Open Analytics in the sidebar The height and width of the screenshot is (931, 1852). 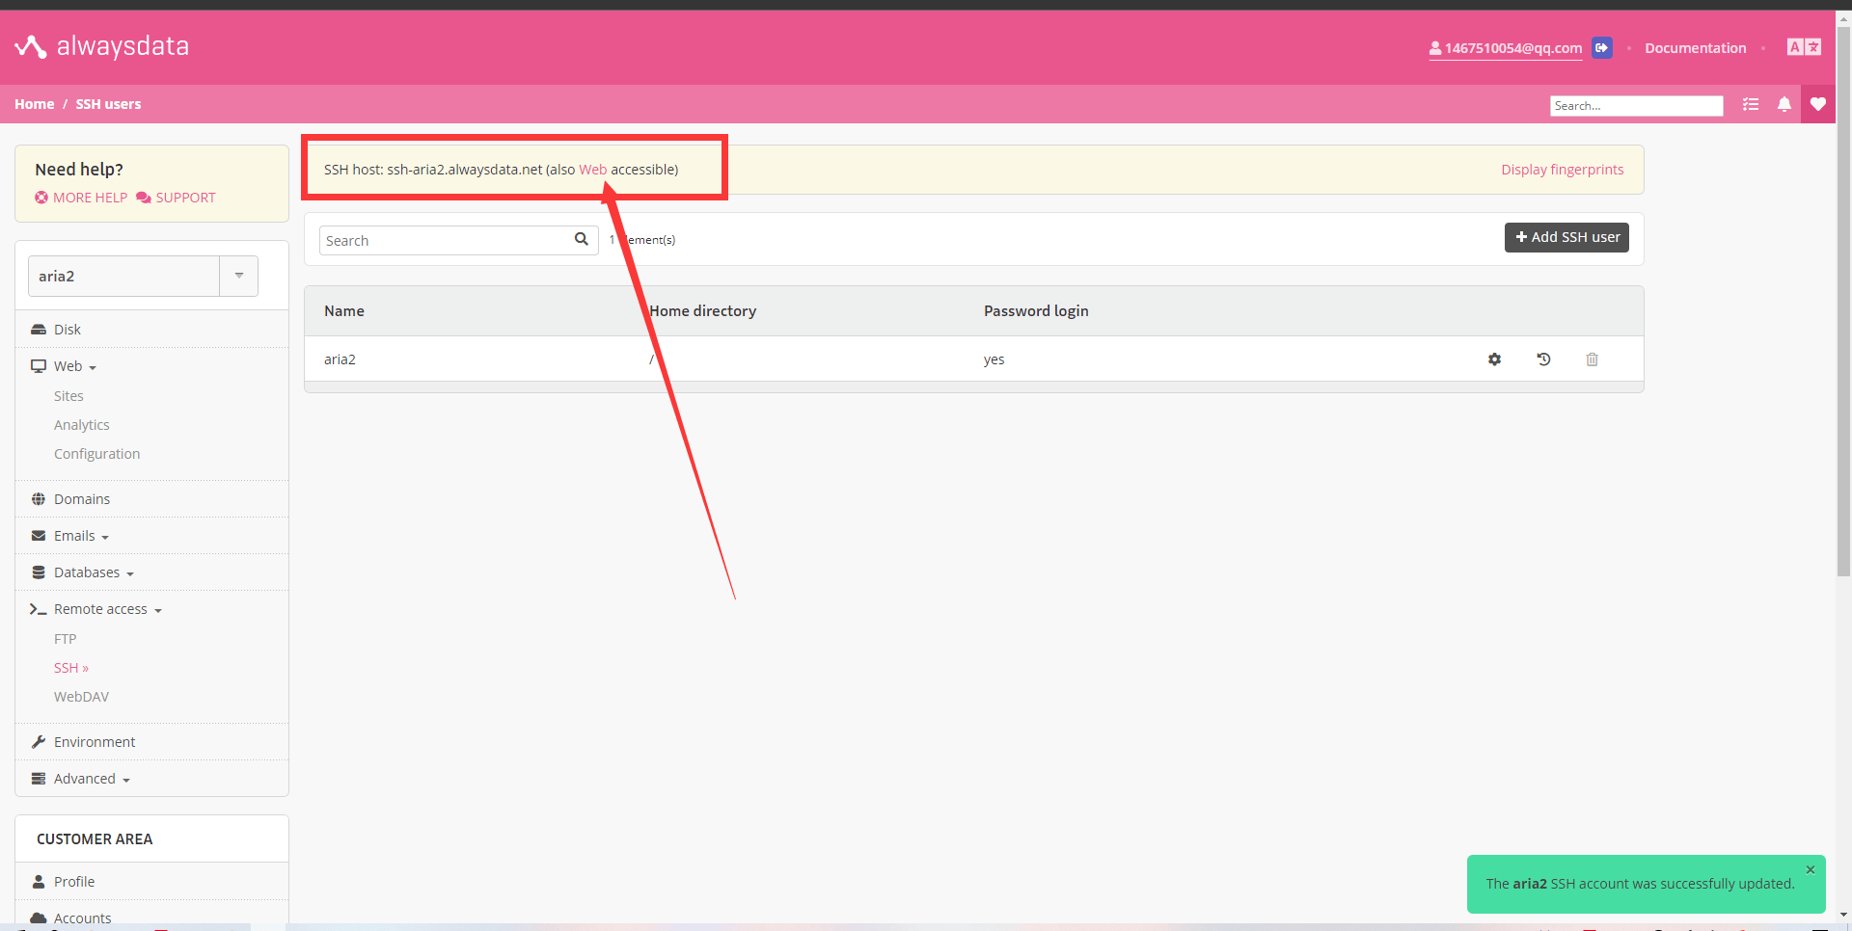point(81,425)
